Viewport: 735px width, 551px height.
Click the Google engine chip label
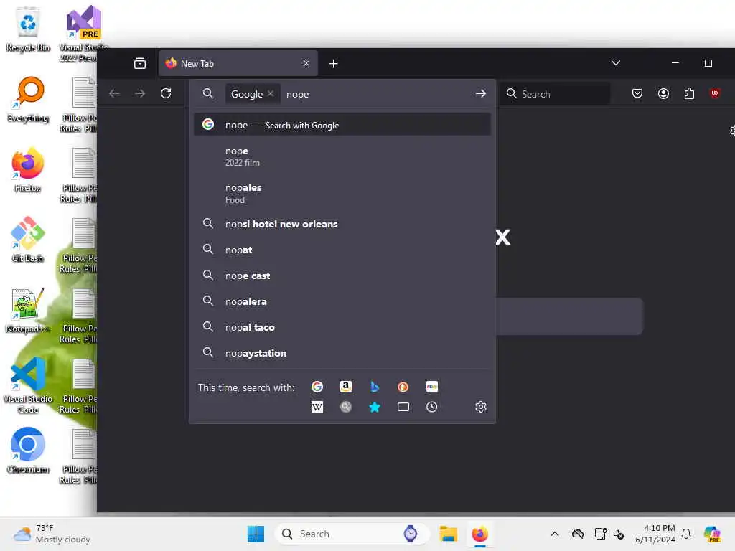247,94
